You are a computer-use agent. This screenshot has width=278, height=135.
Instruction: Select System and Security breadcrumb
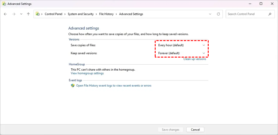81,14
